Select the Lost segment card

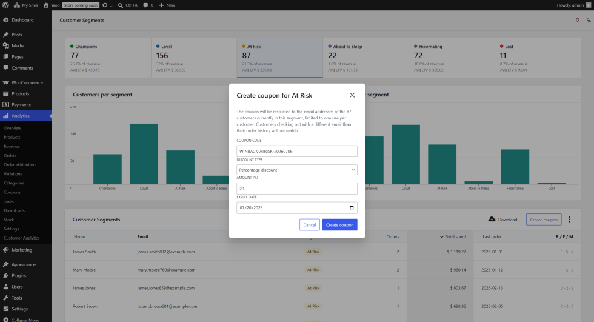point(538,58)
